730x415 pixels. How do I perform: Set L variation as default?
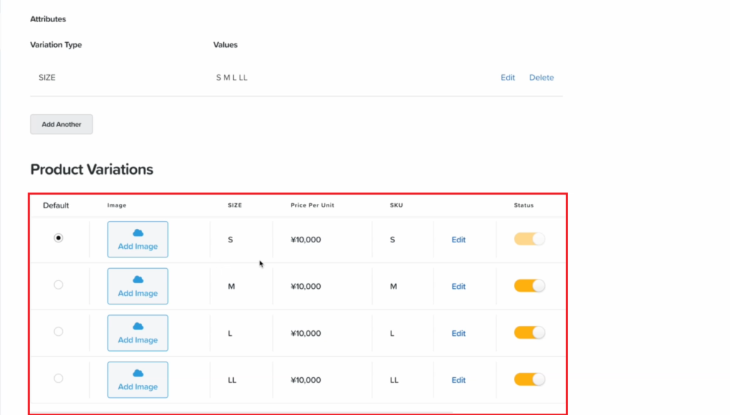[x=58, y=332]
